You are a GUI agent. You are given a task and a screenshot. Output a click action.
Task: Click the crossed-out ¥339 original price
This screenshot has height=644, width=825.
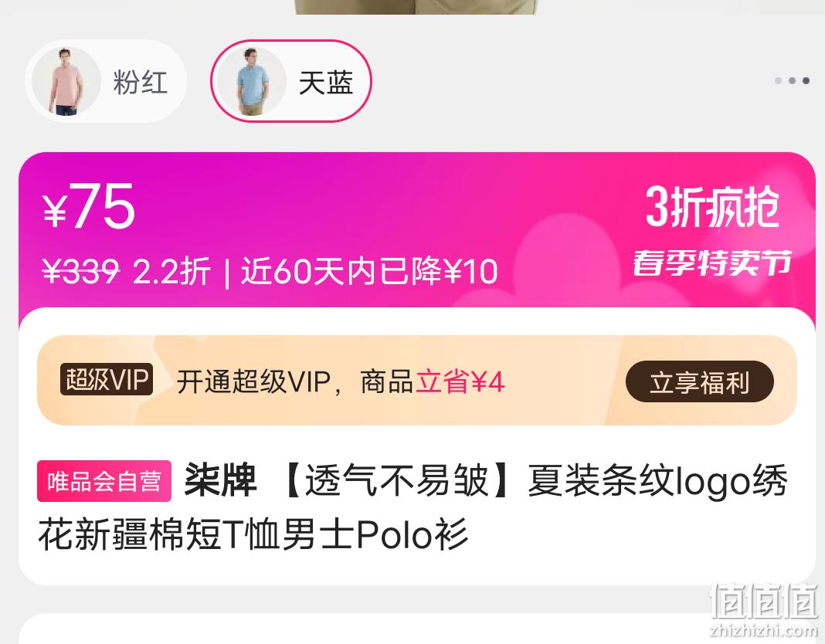80,272
